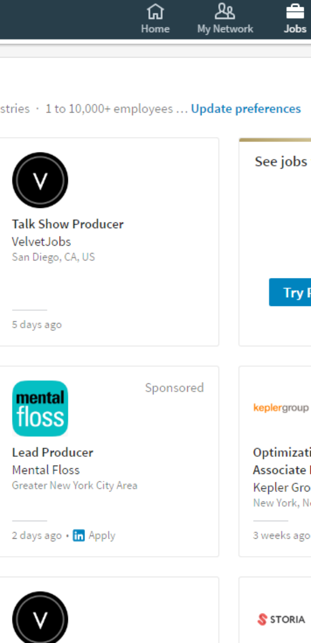The image size is (311, 643).
Task: Click VelvetJobs company name text
Action: coord(41,242)
